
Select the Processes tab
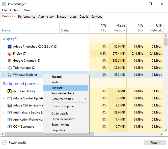(9, 16)
